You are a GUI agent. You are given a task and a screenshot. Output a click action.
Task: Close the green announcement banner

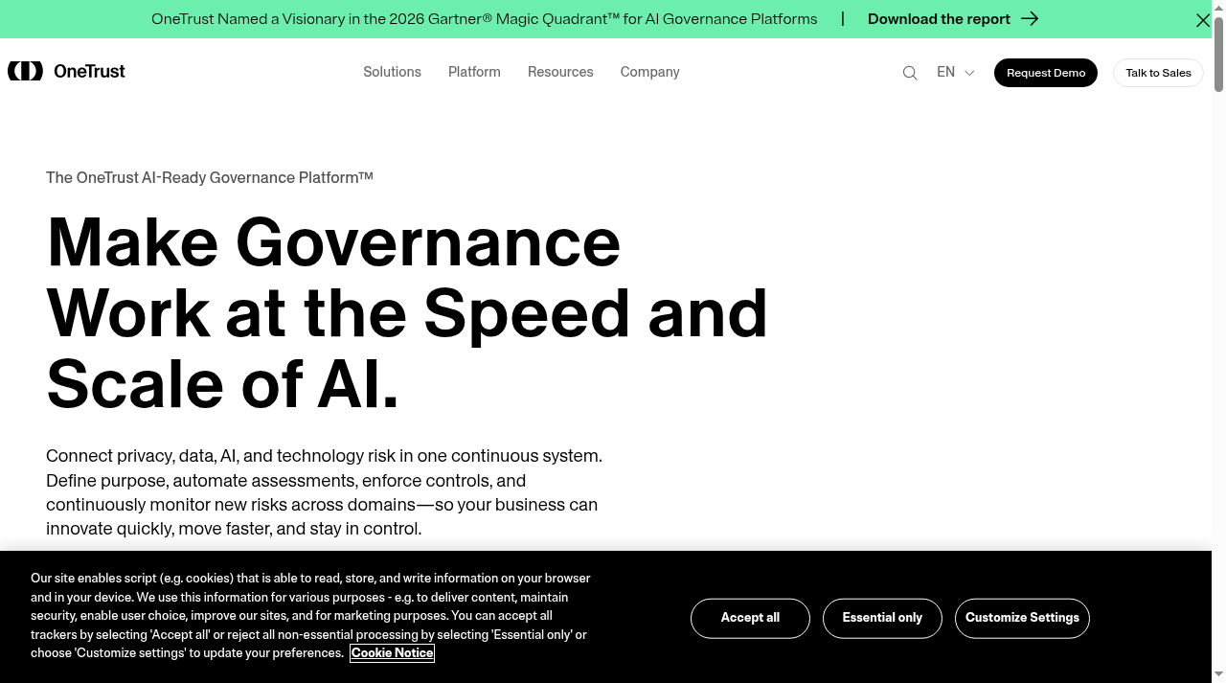[1203, 19]
